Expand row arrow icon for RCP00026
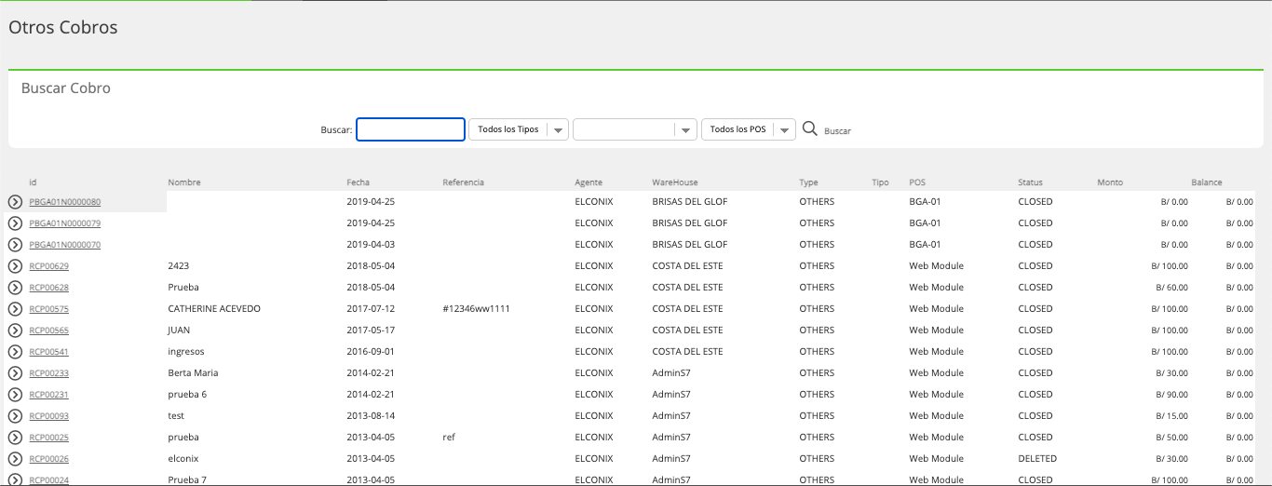This screenshot has width=1272, height=486. [x=15, y=459]
